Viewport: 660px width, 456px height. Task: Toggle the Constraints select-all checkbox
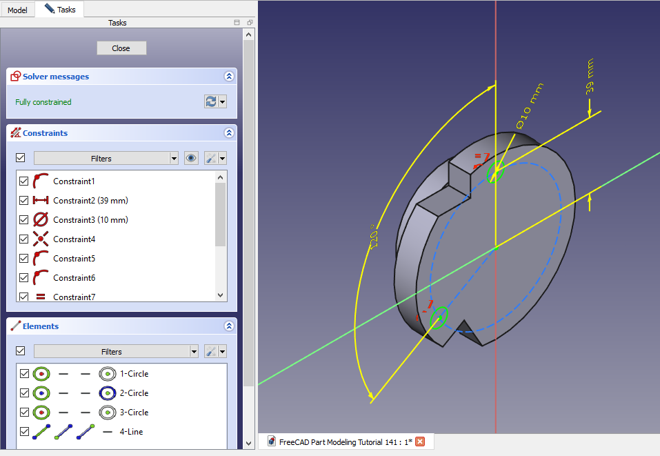tap(21, 158)
